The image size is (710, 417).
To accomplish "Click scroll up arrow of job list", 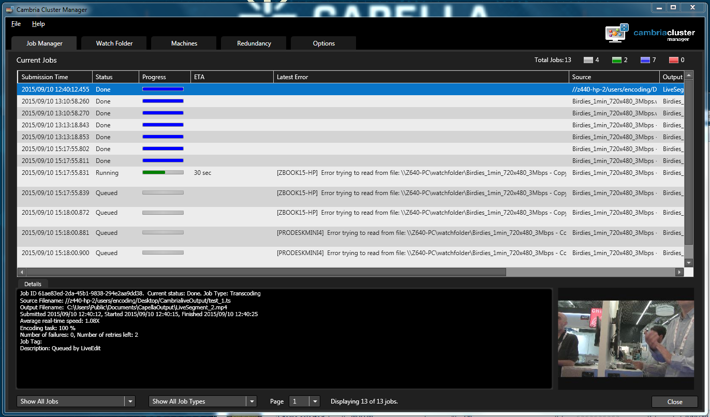I will tap(689, 76).
